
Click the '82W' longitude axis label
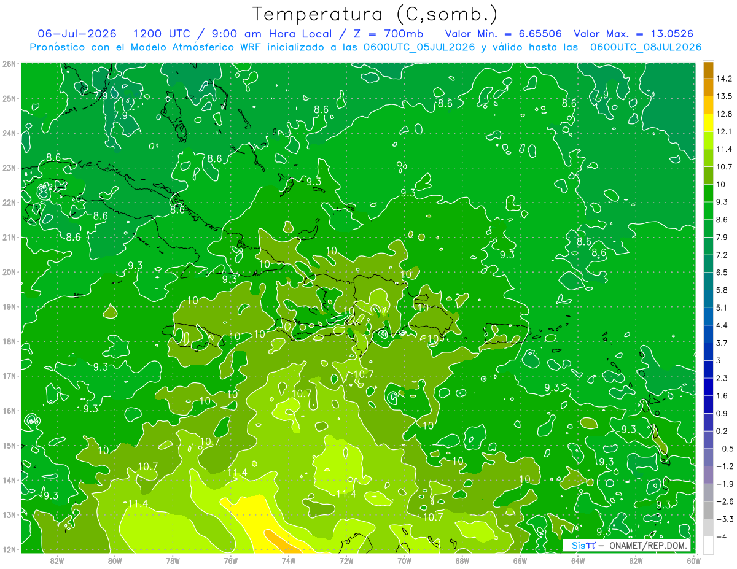(x=57, y=560)
